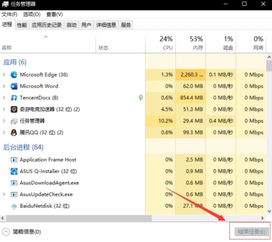This screenshot has height=242, width=272.
Task: Open the 选项(O) menu
Action: coord(32,14)
